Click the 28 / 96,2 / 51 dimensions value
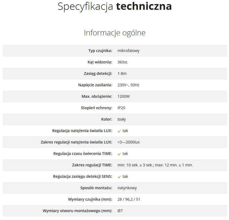229x220 pixels. [x=129, y=199]
